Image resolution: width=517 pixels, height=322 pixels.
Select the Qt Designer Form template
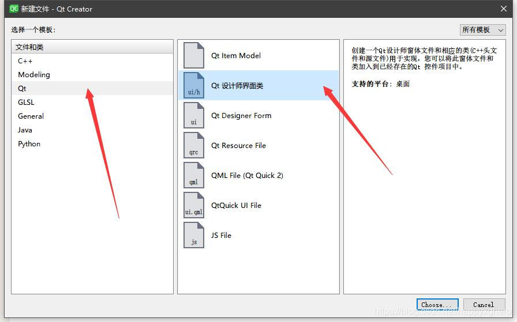coord(258,115)
